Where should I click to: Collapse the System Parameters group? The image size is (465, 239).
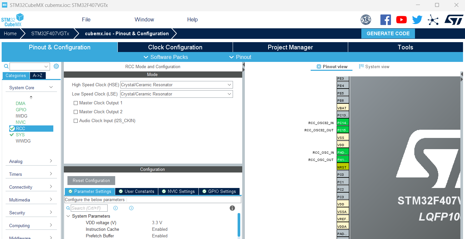68,216
